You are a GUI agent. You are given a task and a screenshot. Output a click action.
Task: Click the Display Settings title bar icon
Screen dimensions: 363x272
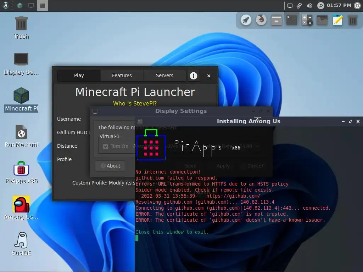click(95, 111)
